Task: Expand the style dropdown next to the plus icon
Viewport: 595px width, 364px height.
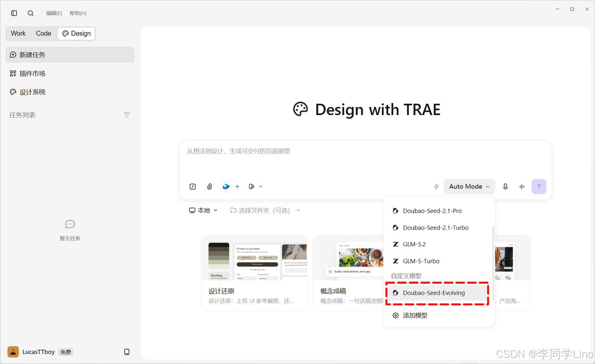Action: pos(256,187)
